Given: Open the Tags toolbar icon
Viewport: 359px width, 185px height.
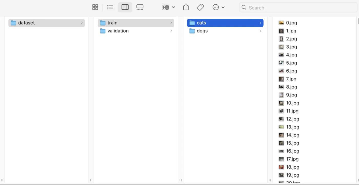Looking at the screenshot, I should pyautogui.click(x=200, y=7).
